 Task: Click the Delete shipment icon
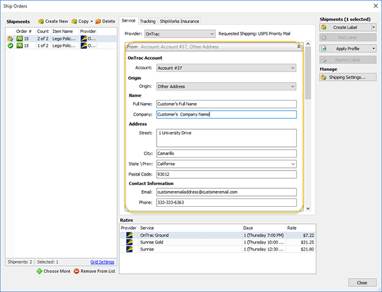point(98,22)
